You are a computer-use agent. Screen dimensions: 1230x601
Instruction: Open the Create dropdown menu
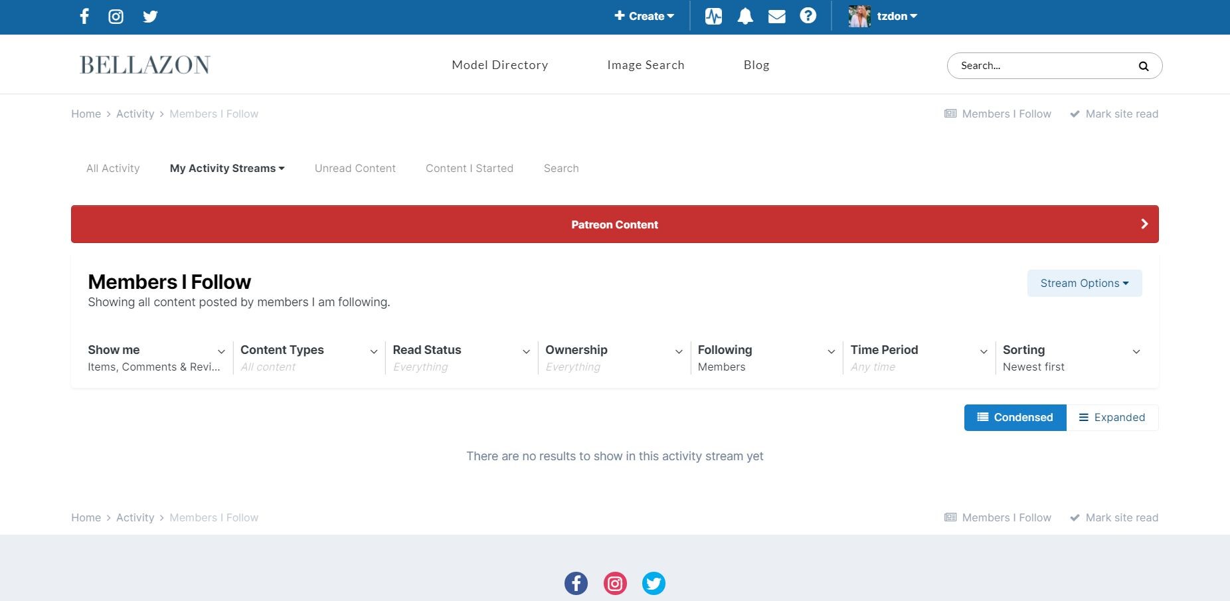coord(644,17)
